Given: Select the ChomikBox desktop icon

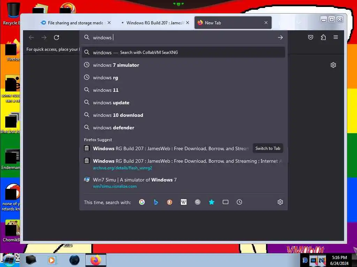Looking at the screenshot, I should 12,231.
